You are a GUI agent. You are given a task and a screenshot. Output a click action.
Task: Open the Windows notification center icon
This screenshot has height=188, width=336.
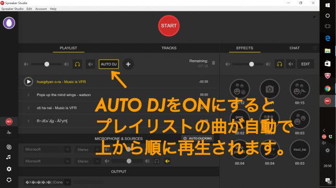(328, 181)
